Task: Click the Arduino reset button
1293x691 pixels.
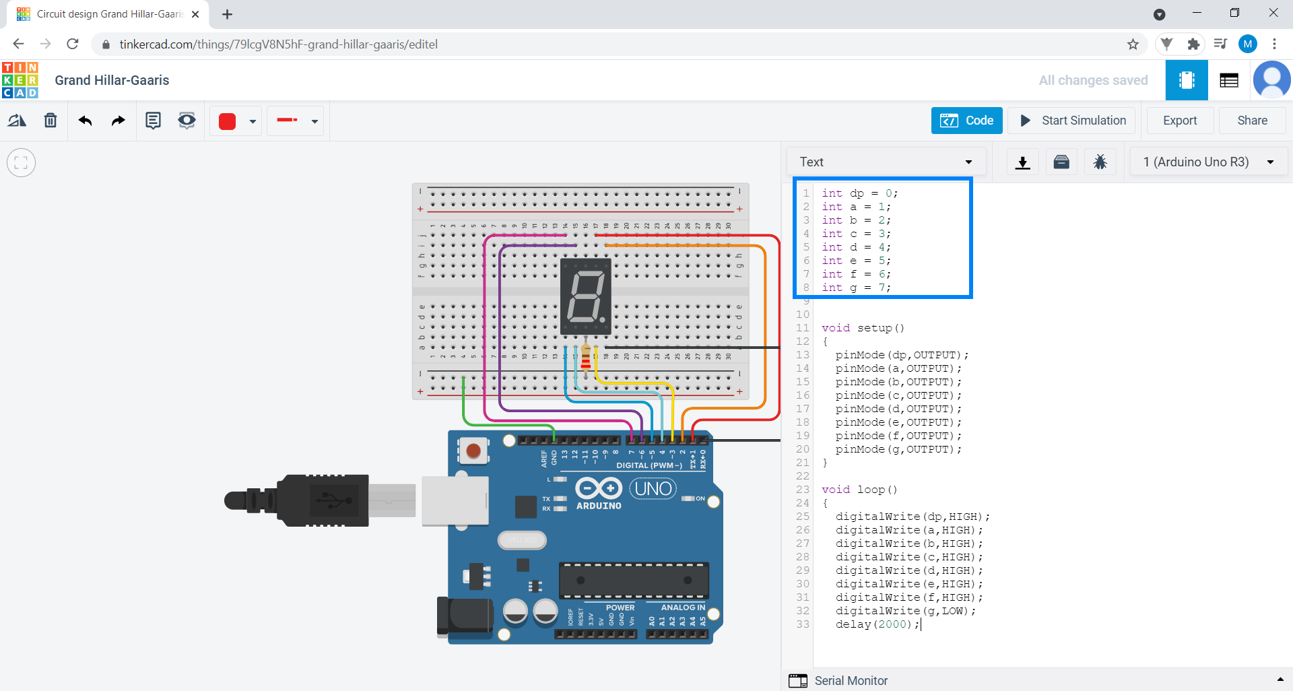Action: tap(473, 451)
